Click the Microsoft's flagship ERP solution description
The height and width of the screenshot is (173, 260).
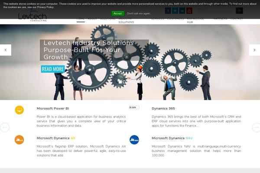pyautogui.click(x=81, y=151)
